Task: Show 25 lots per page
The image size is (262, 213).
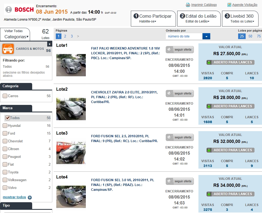Action: pyautogui.click(x=242, y=36)
